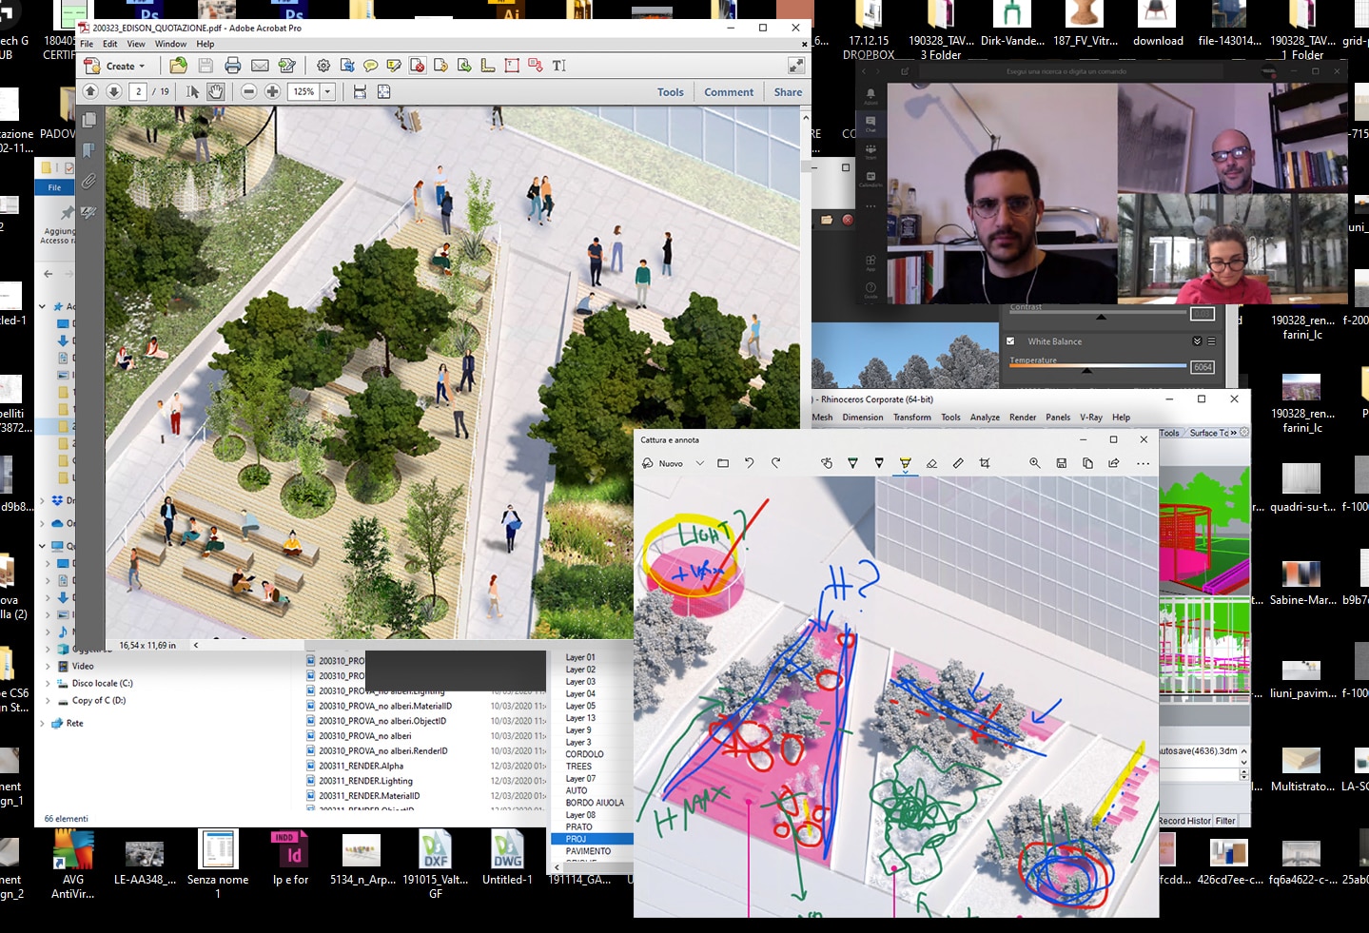Click the Temperature slider handle
The width and height of the screenshot is (1369, 933).
(x=1086, y=371)
